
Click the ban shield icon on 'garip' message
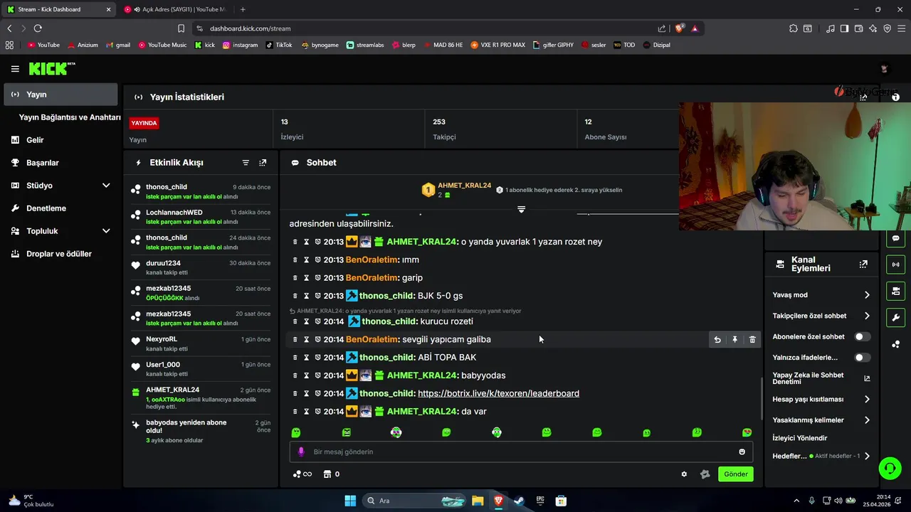[x=317, y=277]
